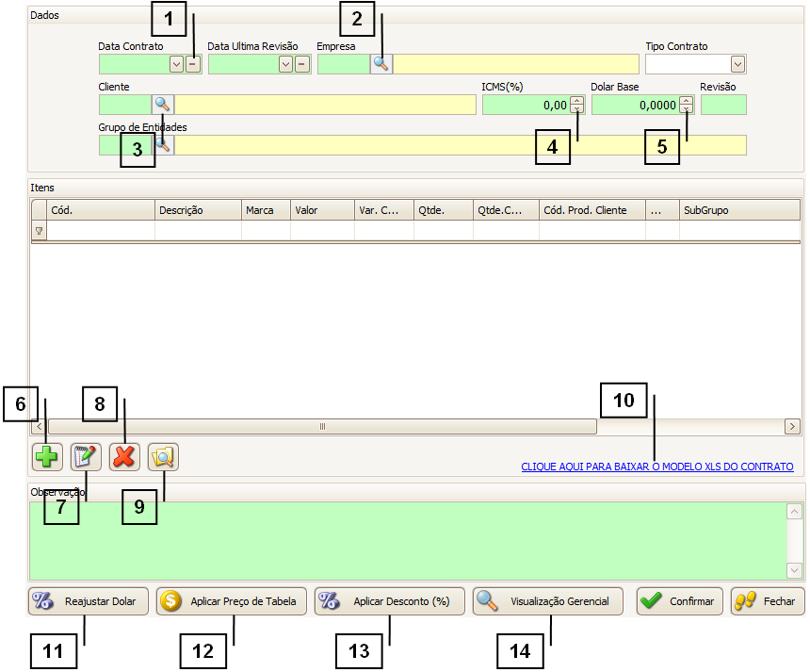Open the Tipo Contrato combo box

tap(737, 64)
